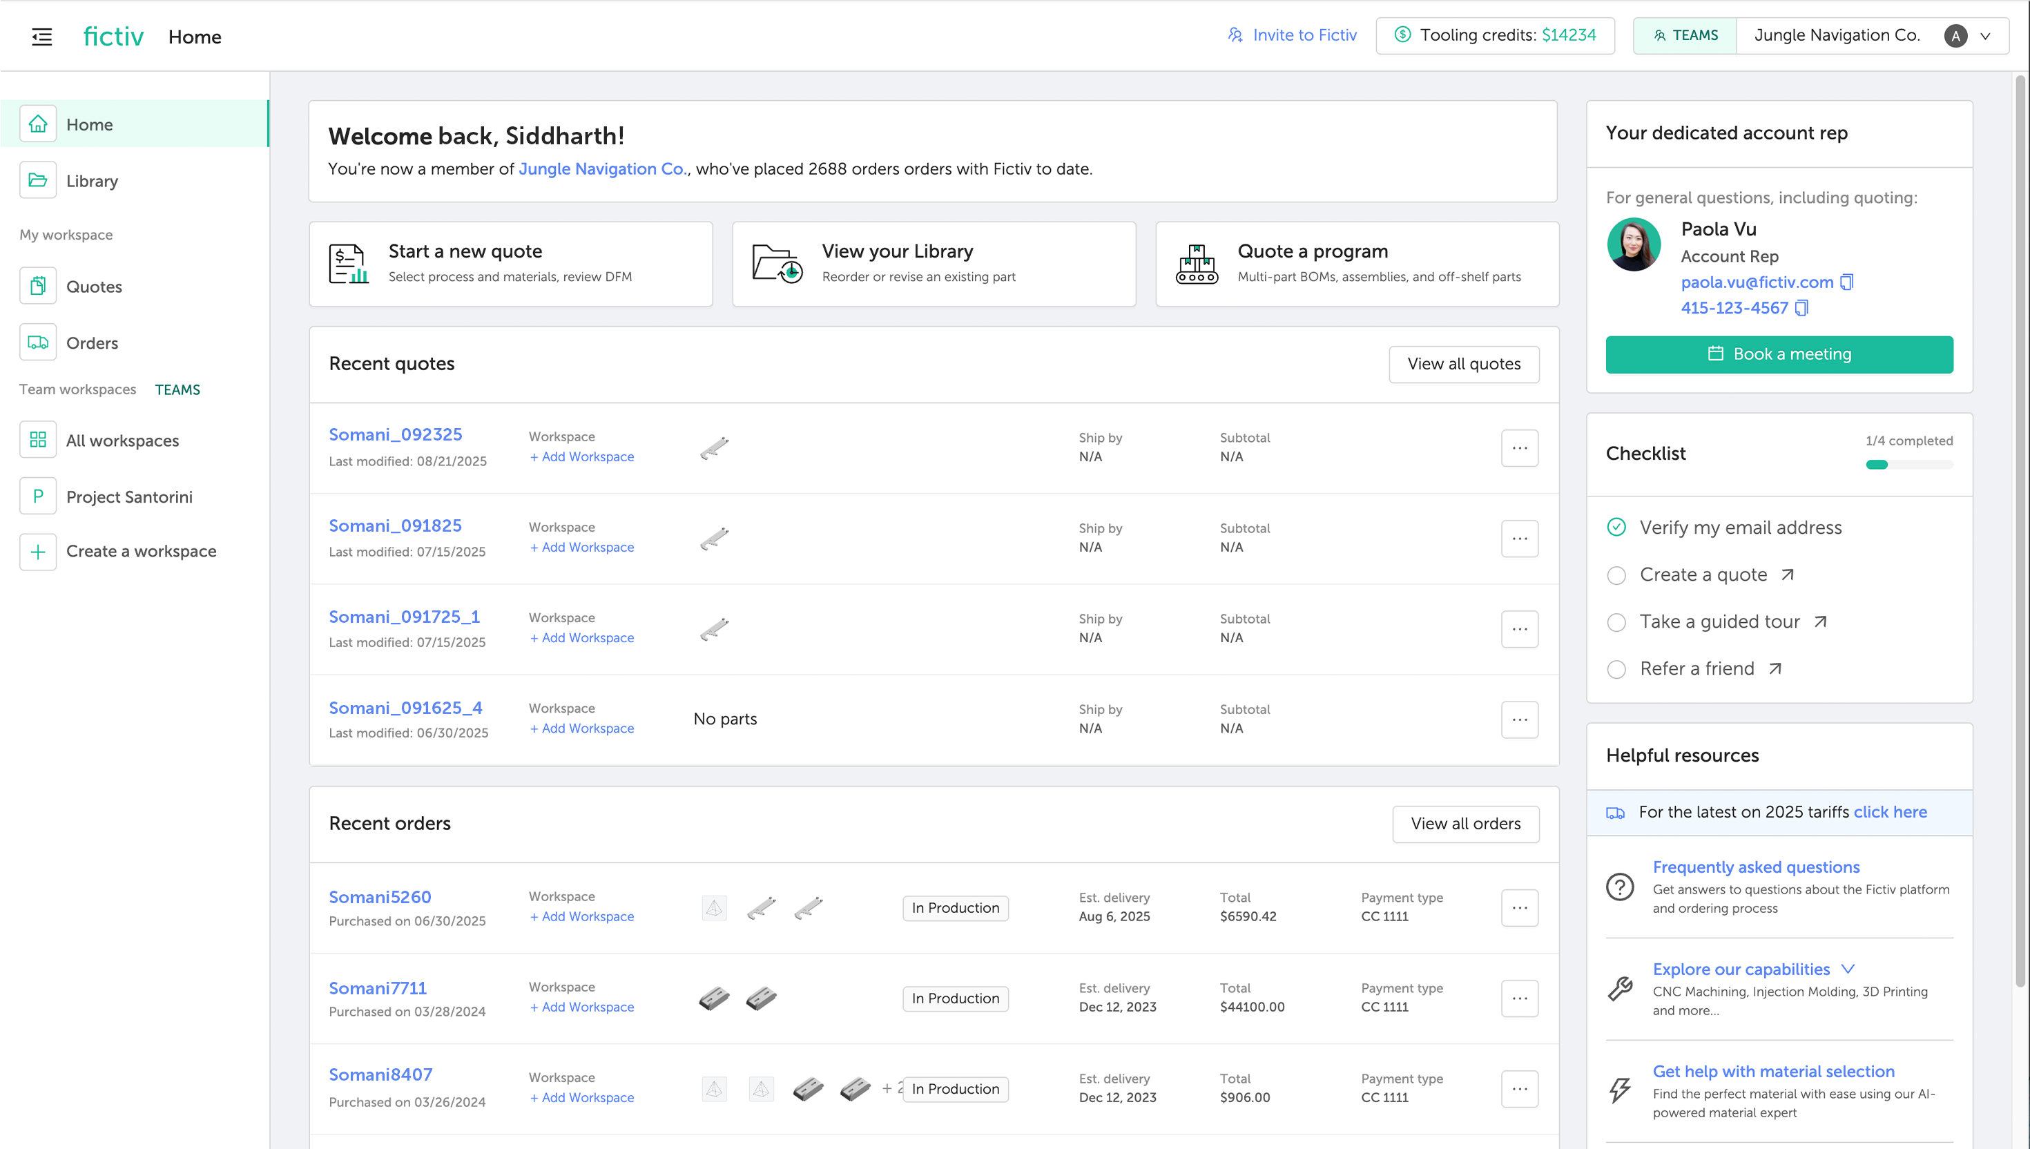Image resolution: width=2030 pixels, height=1149 pixels.
Task: Tick the Refer a friend checklist circle
Action: pyautogui.click(x=1616, y=669)
